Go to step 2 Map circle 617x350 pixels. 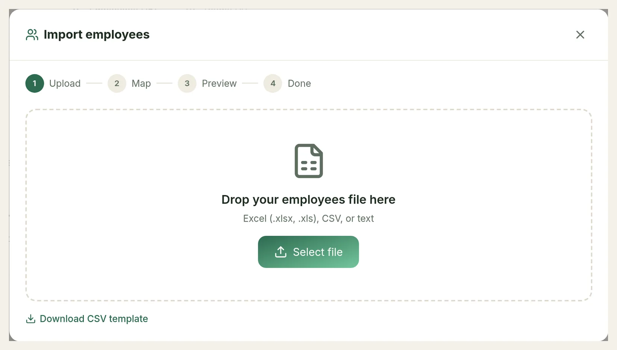pos(117,83)
